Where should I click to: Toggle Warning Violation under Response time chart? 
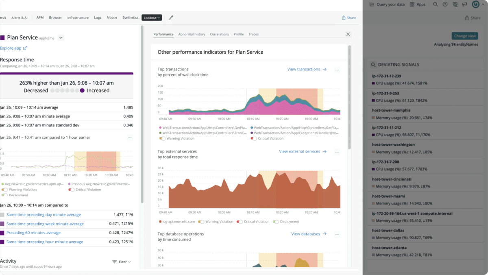click(x=4, y=190)
